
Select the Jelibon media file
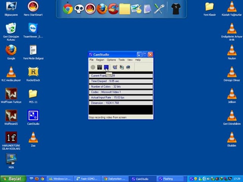tap(232, 96)
